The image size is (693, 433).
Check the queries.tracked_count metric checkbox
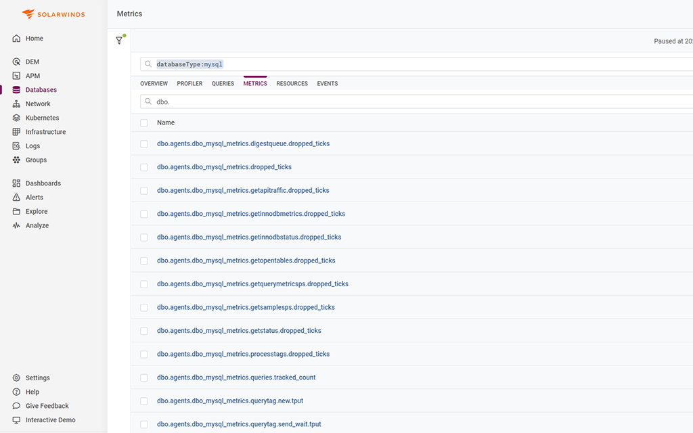click(144, 378)
